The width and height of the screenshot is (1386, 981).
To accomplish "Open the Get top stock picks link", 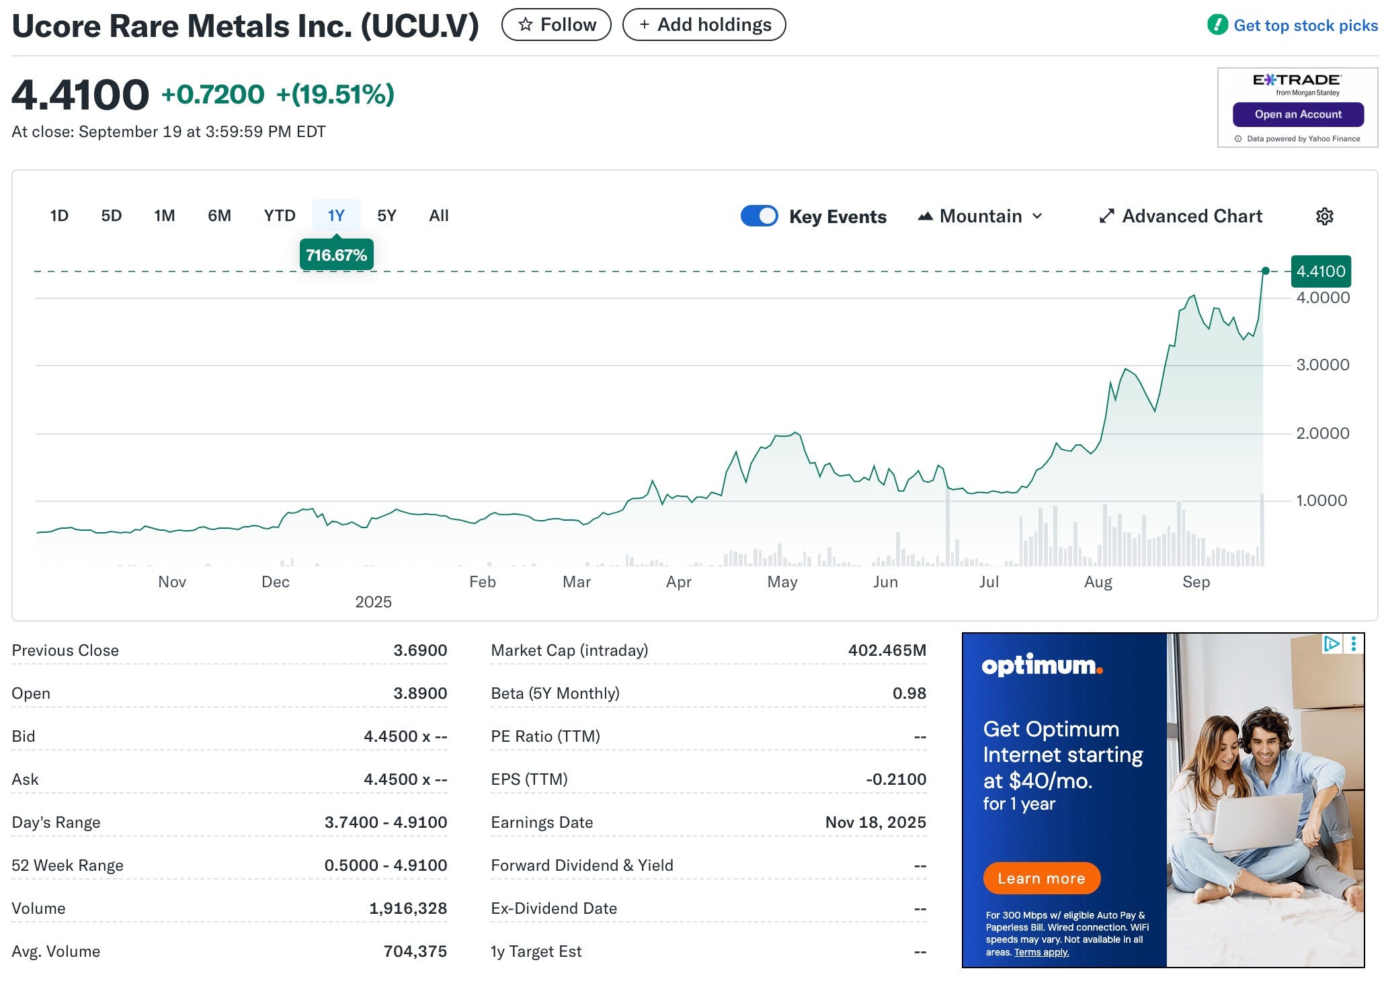I will tap(1305, 26).
